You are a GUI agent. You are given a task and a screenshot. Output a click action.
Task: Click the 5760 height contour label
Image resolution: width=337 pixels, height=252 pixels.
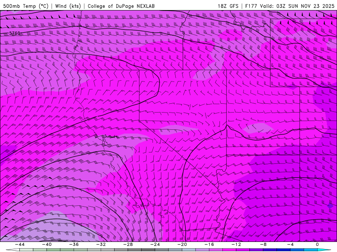click(15, 33)
